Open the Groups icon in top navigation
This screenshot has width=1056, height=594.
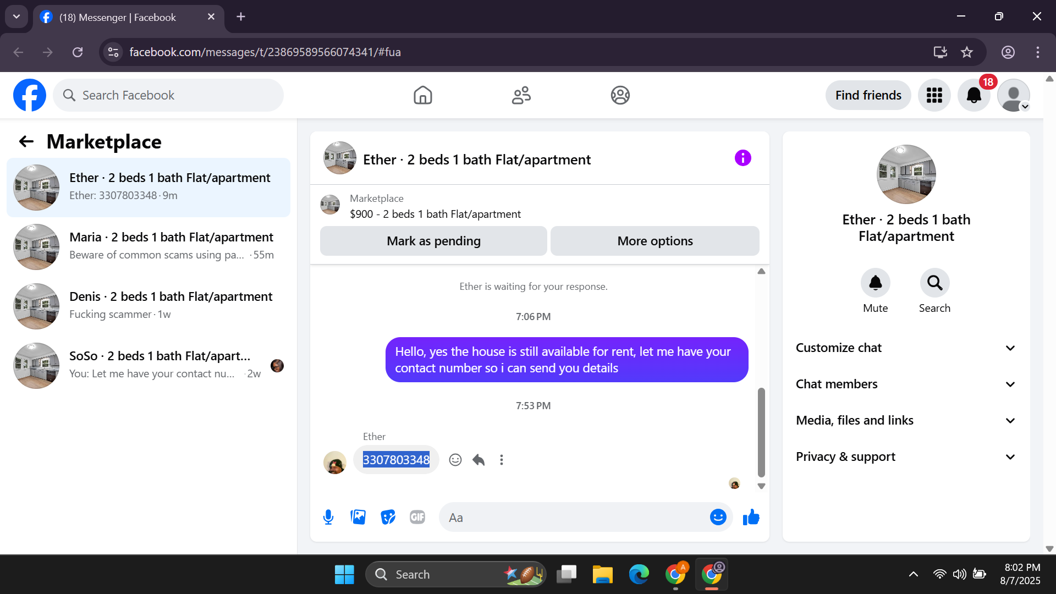(620, 95)
